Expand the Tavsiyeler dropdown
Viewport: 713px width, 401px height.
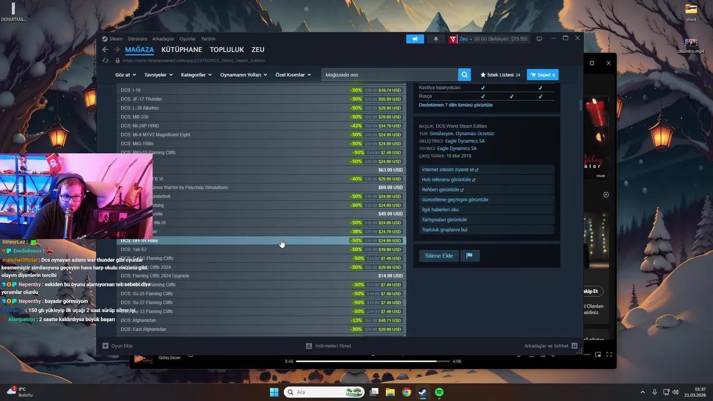[x=158, y=75]
